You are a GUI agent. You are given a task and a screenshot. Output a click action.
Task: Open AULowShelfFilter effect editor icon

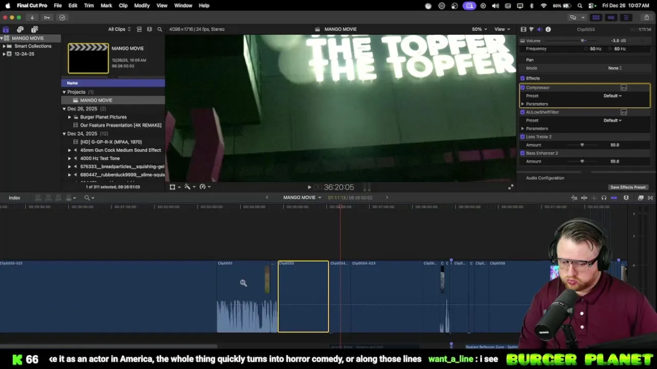(624, 112)
